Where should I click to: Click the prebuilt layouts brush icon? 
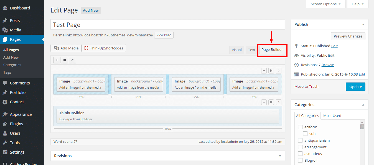72,60
